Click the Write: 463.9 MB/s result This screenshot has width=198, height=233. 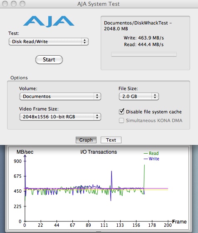(144, 38)
